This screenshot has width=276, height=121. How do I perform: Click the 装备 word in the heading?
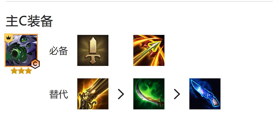click(x=40, y=21)
